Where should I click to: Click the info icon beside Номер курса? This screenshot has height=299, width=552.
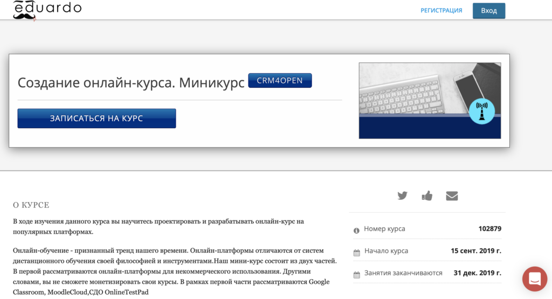tap(356, 230)
